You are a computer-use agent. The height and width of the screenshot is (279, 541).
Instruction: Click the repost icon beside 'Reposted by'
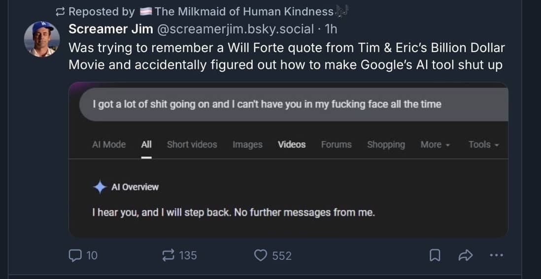point(61,11)
